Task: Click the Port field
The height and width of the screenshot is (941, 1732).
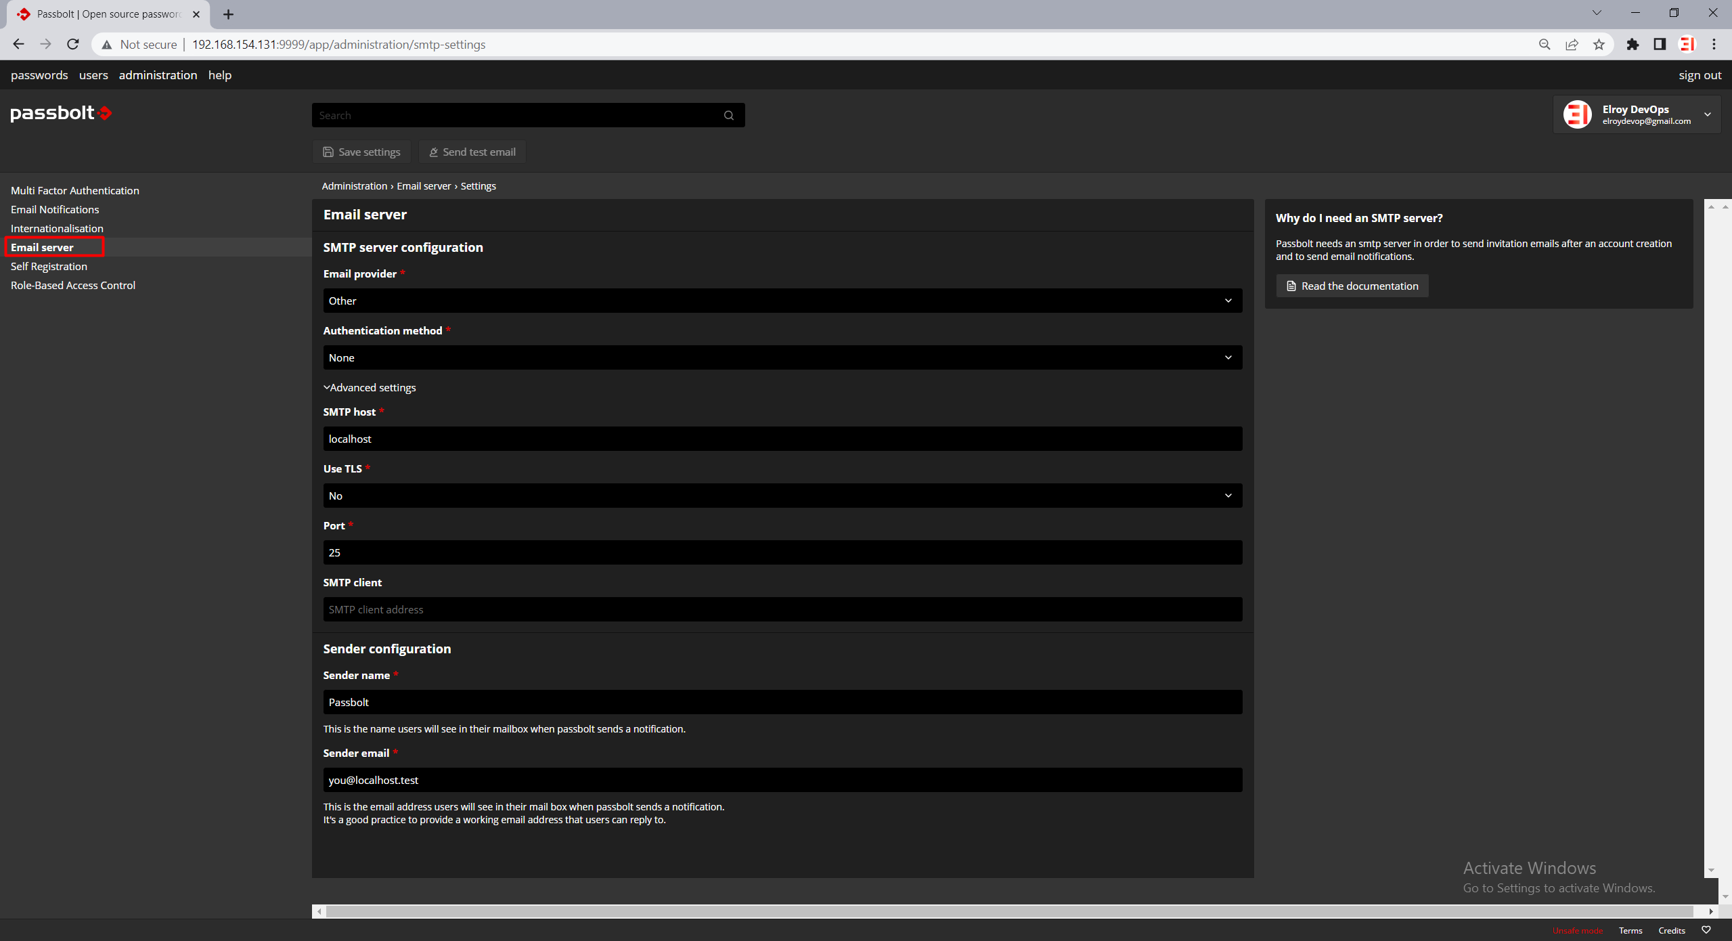Action: (782, 552)
